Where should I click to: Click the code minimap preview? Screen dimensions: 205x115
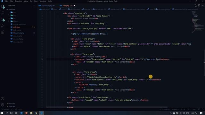pyautogui.click(x=197, y=22)
